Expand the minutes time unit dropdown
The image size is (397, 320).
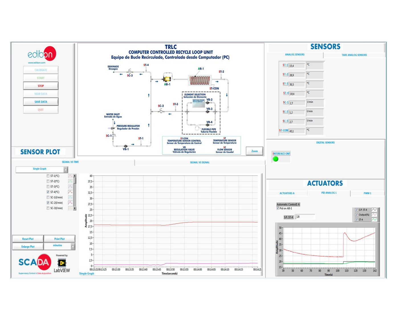click(x=73, y=247)
